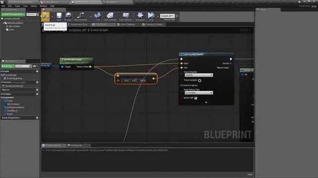
Task: Click the Out Hit pin on LineTraceByChannel
Action: pos(231,63)
